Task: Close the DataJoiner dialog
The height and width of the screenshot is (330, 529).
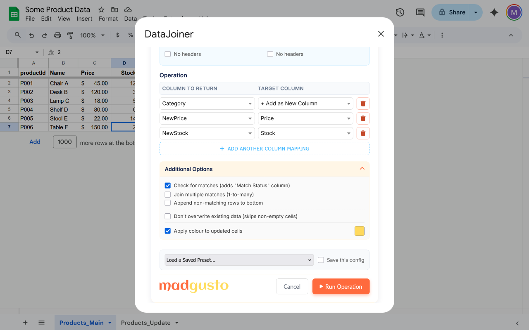Action: point(381,34)
